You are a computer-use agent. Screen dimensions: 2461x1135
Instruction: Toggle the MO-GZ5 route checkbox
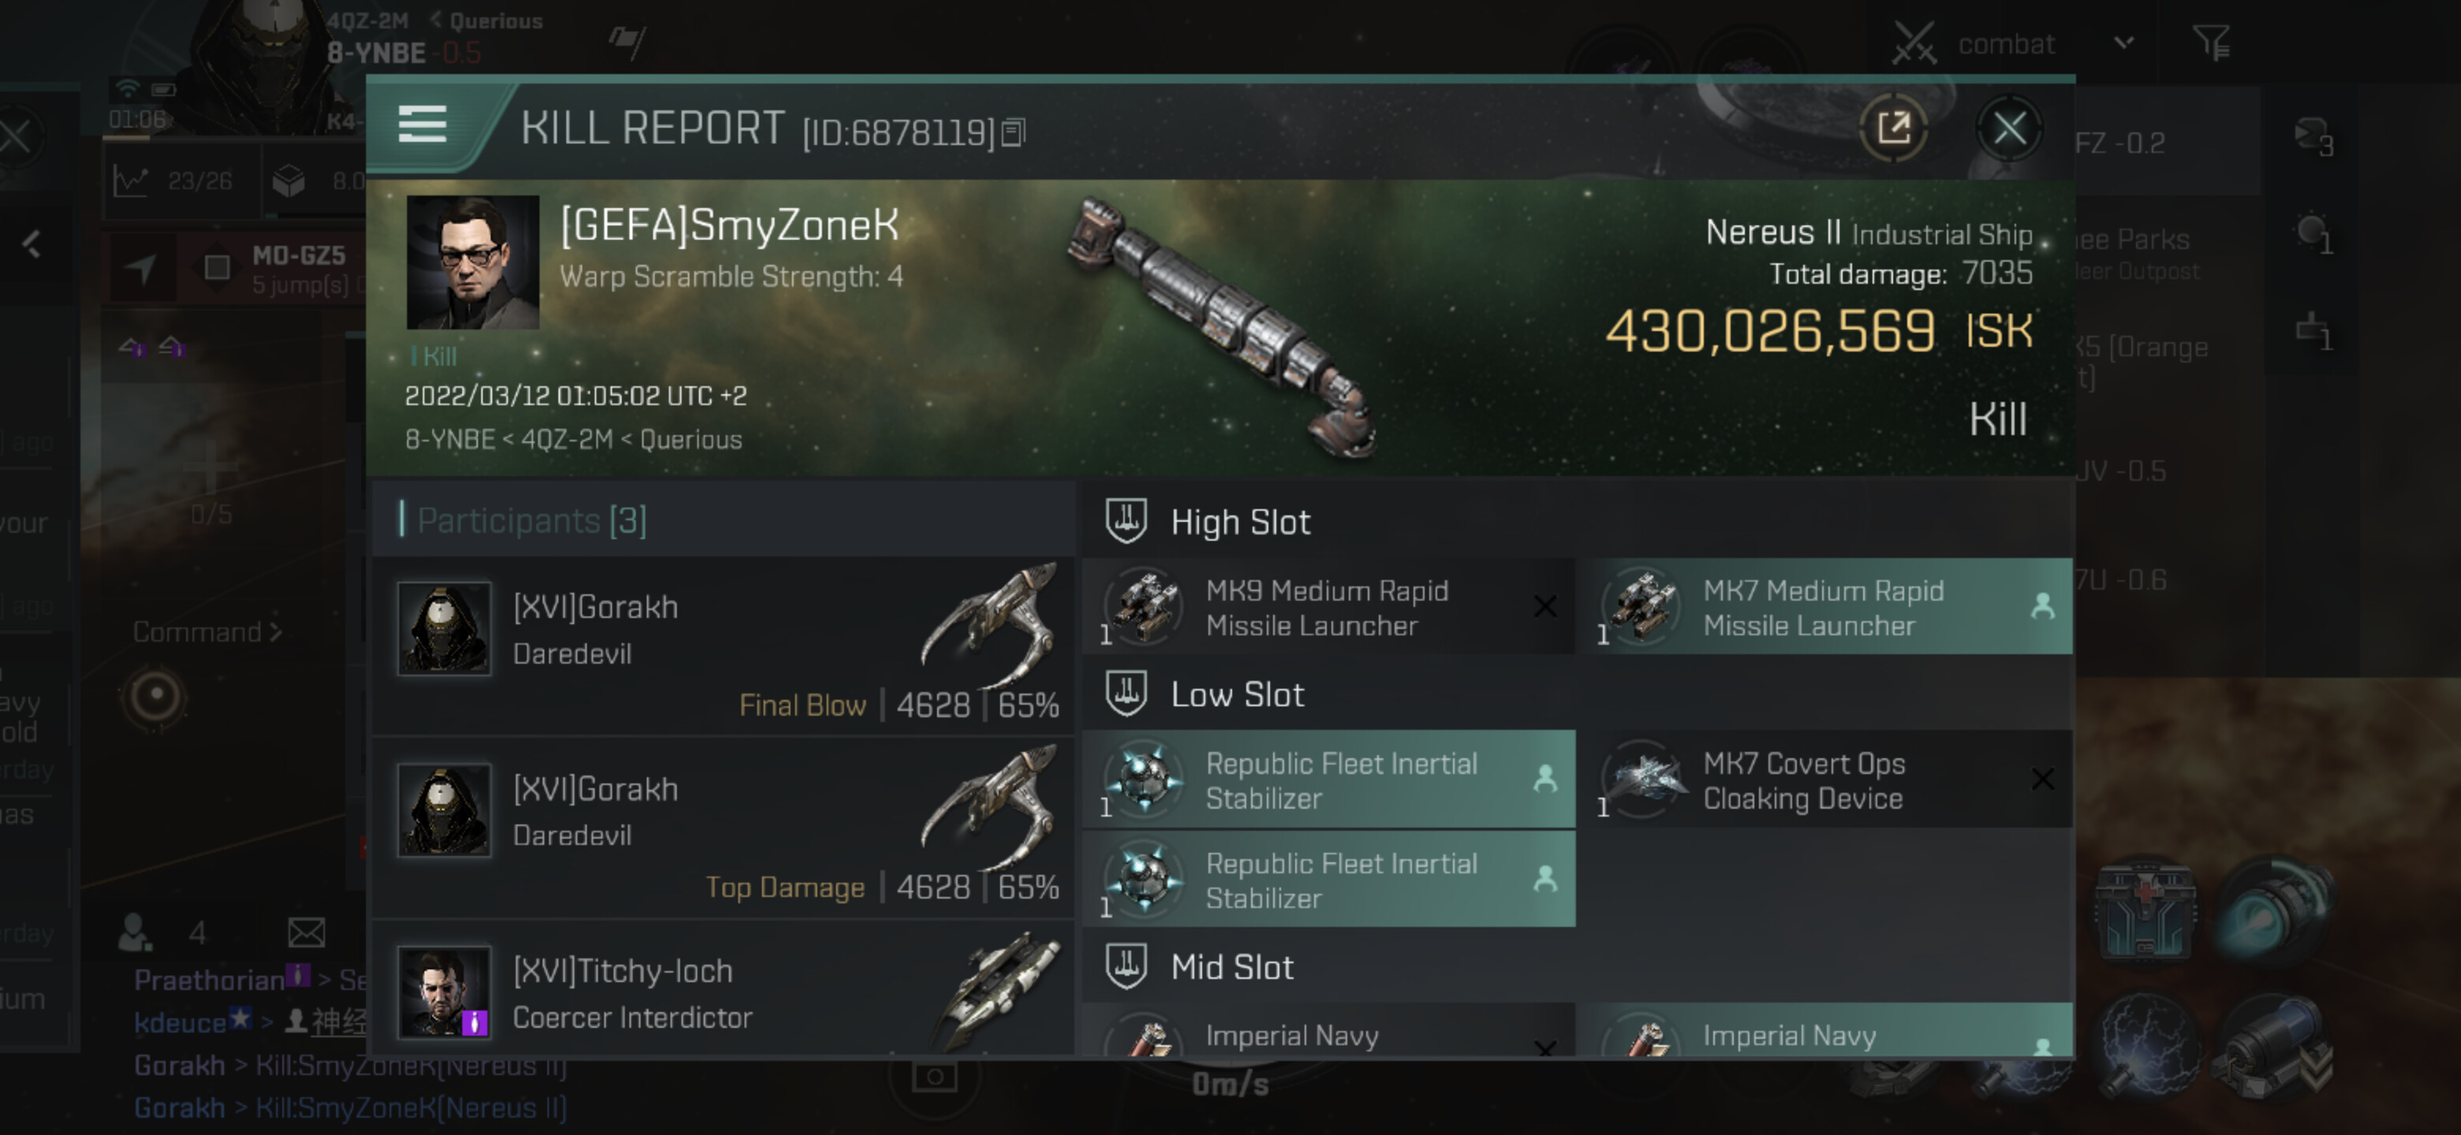click(x=217, y=267)
